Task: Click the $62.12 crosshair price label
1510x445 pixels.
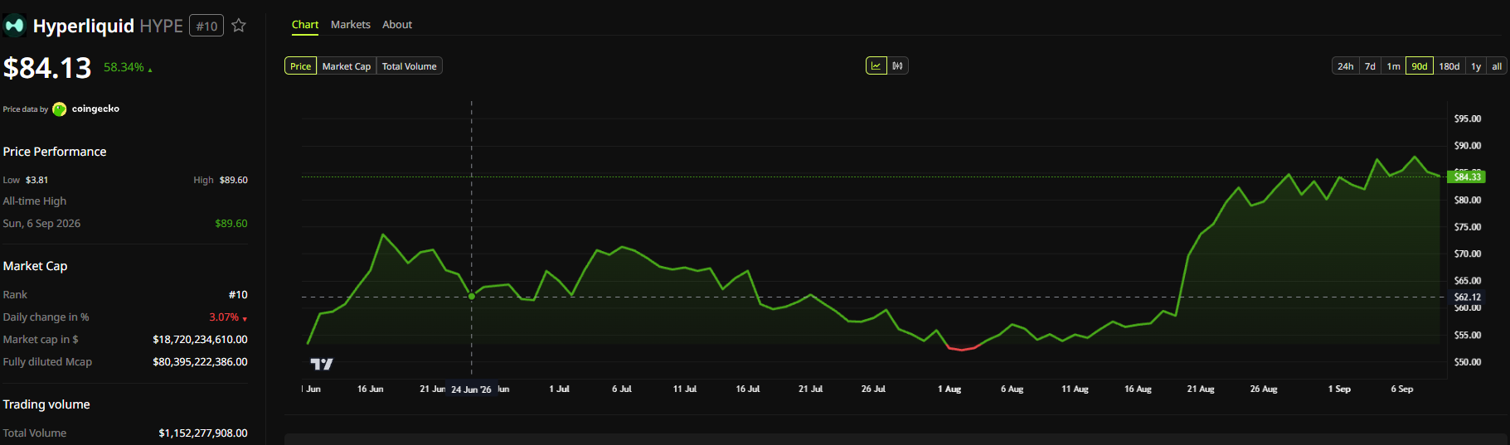Action: (1467, 297)
